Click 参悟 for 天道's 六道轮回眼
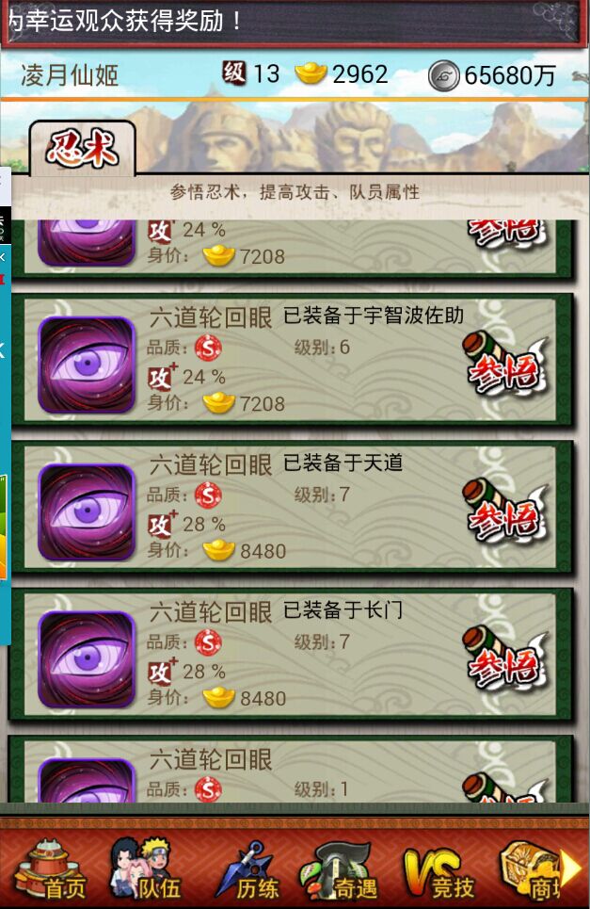 505,511
